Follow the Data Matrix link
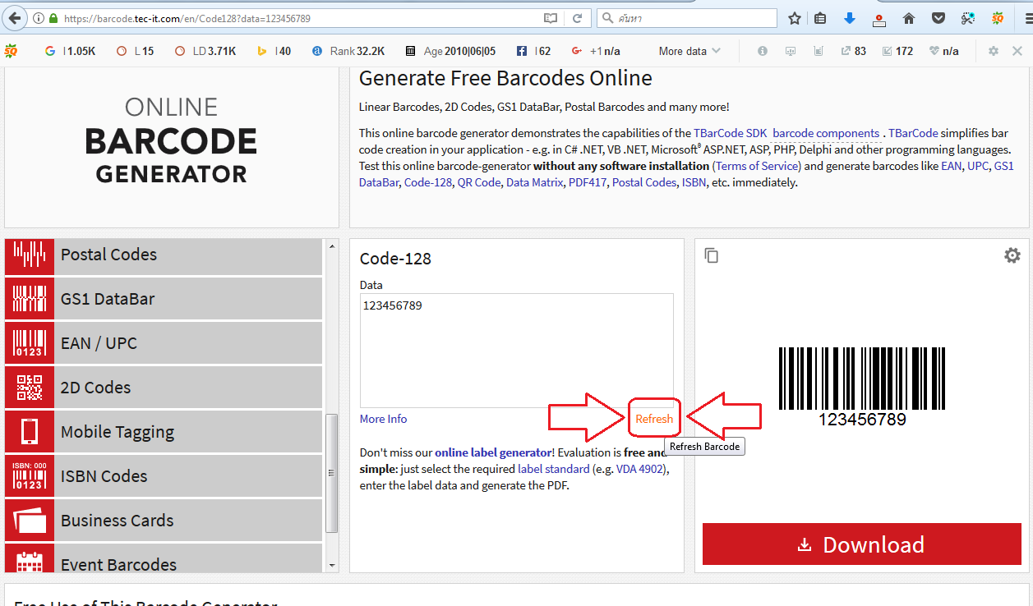This screenshot has height=606, width=1033. 534,182
